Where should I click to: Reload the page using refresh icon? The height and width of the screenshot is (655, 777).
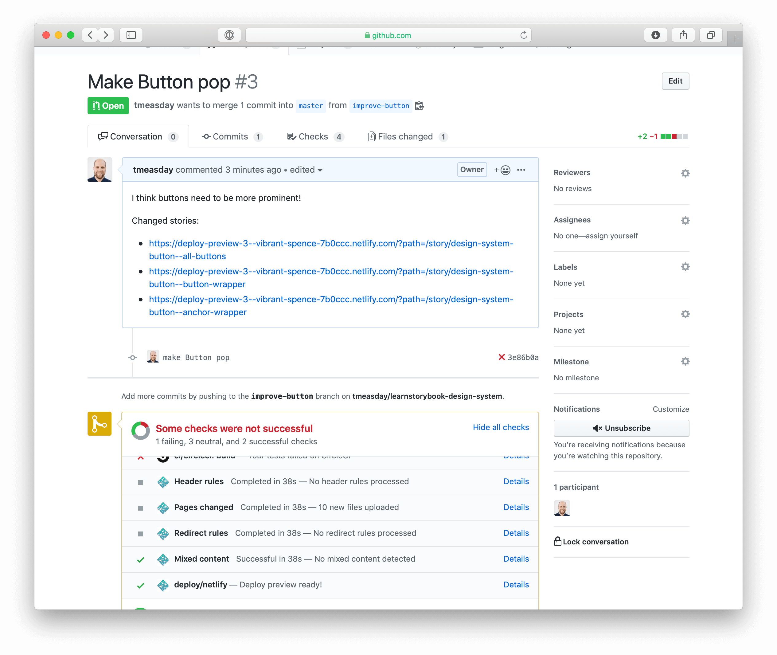point(523,35)
